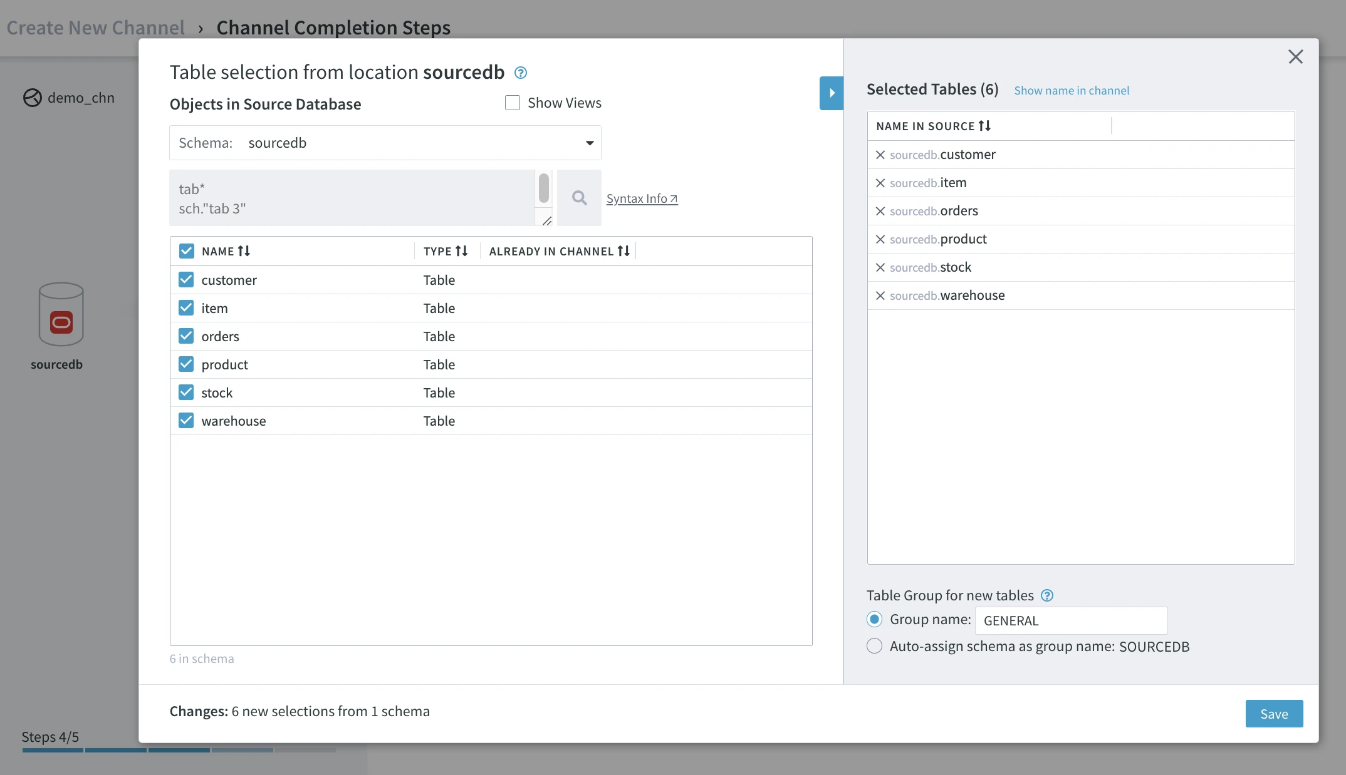Select Auto-assign schema as group name
This screenshot has height=775, width=1346.
point(874,646)
